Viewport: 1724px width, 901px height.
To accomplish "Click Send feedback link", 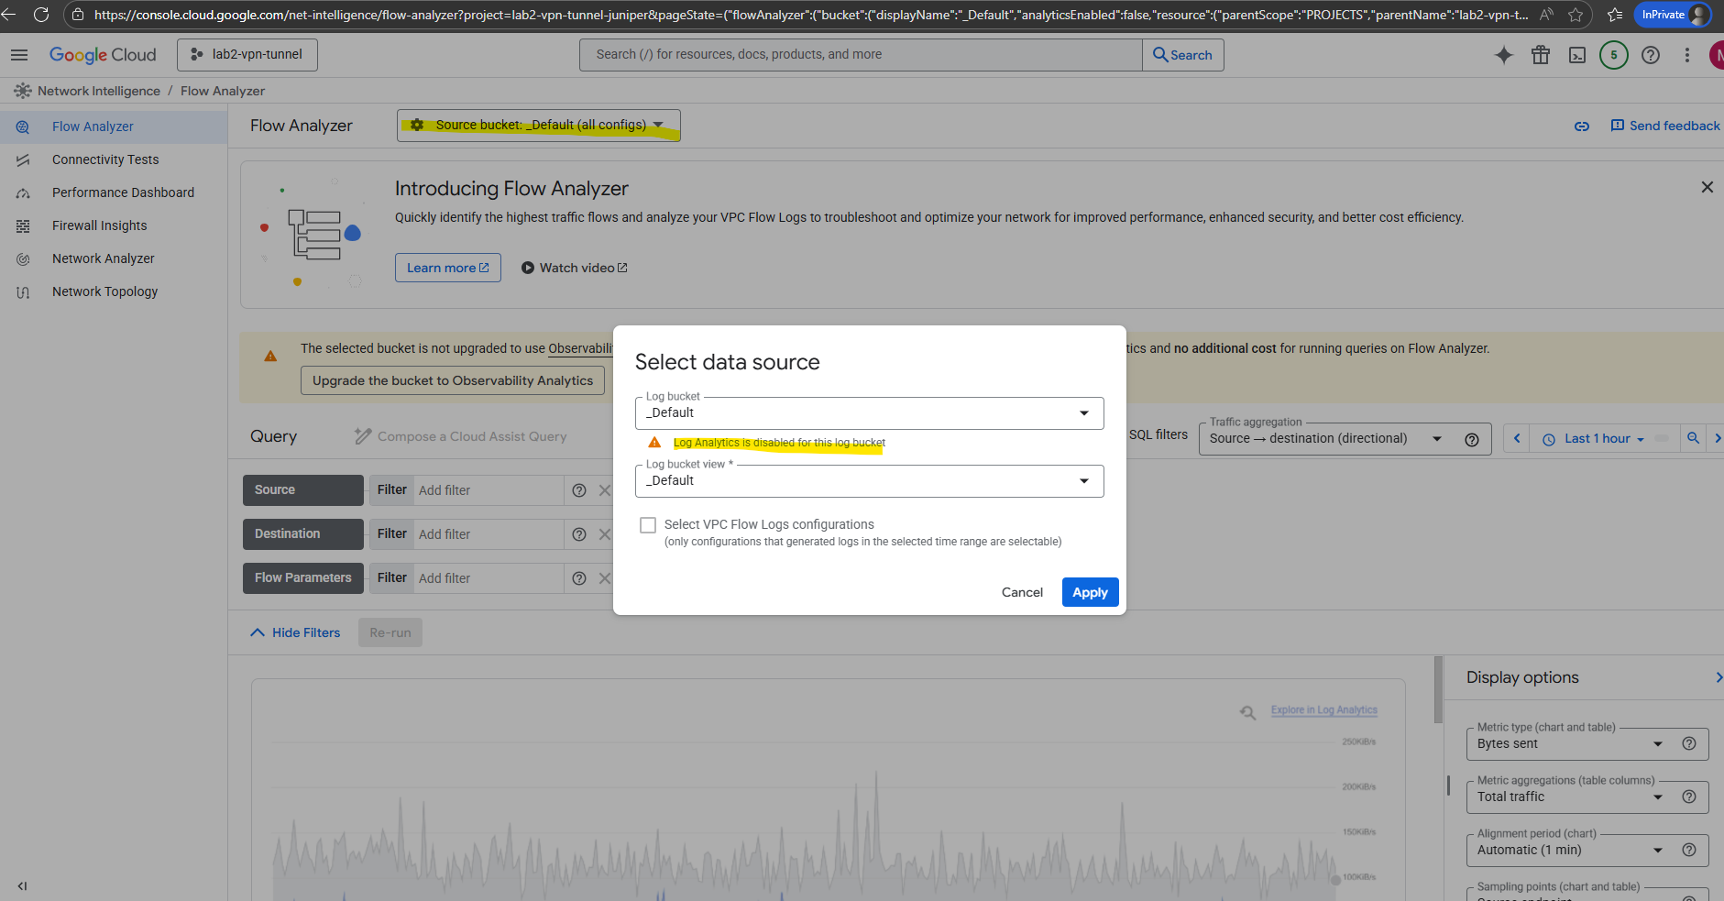I will pos(1665,126).
